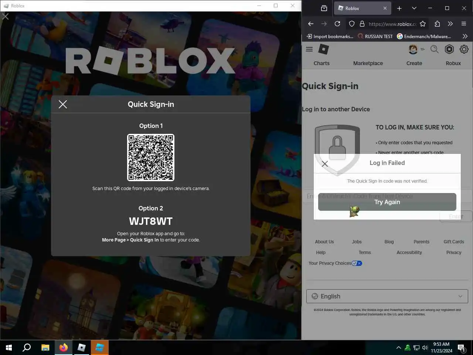Bookmark this page with the star icon
The height and width of the screenshot is (355, 473).
pyautogui.click(x=423, y=24)
